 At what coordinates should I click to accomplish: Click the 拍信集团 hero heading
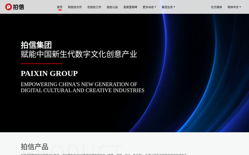[x=36, y=45]
